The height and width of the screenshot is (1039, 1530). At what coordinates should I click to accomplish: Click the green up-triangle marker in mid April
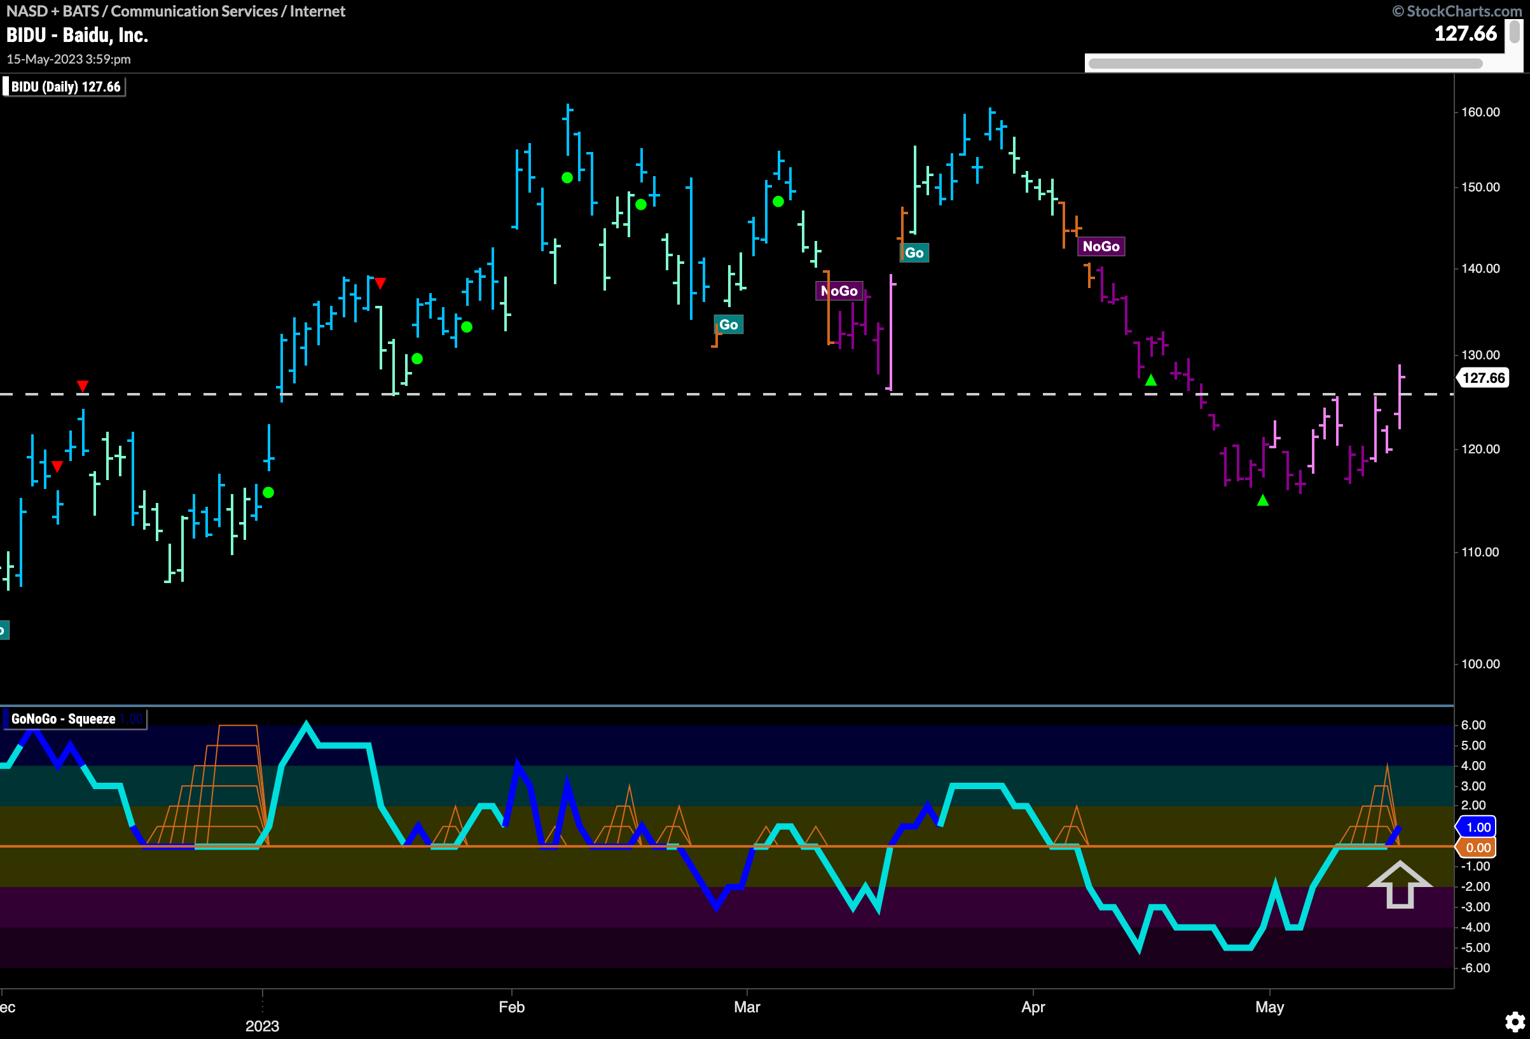coord(1151,380)
